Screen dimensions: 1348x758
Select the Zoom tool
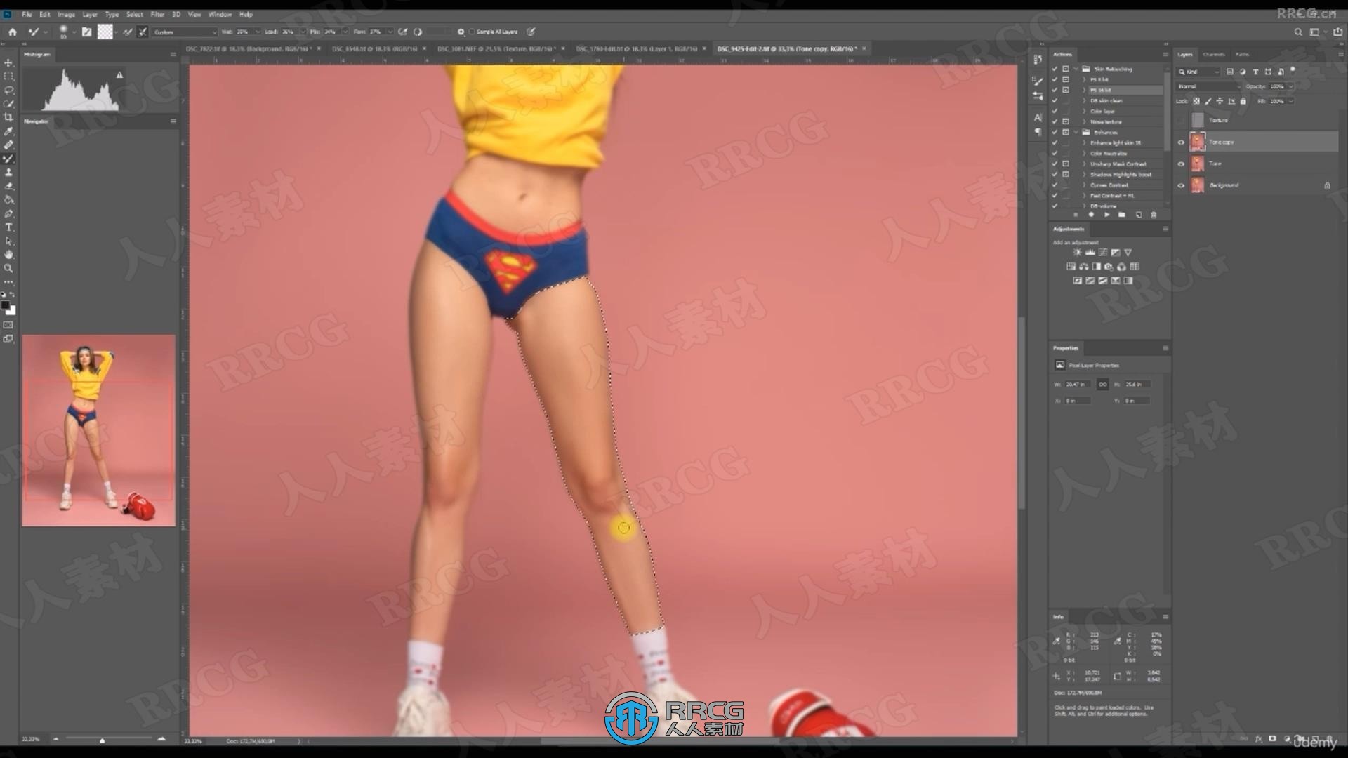click(8, 268)
